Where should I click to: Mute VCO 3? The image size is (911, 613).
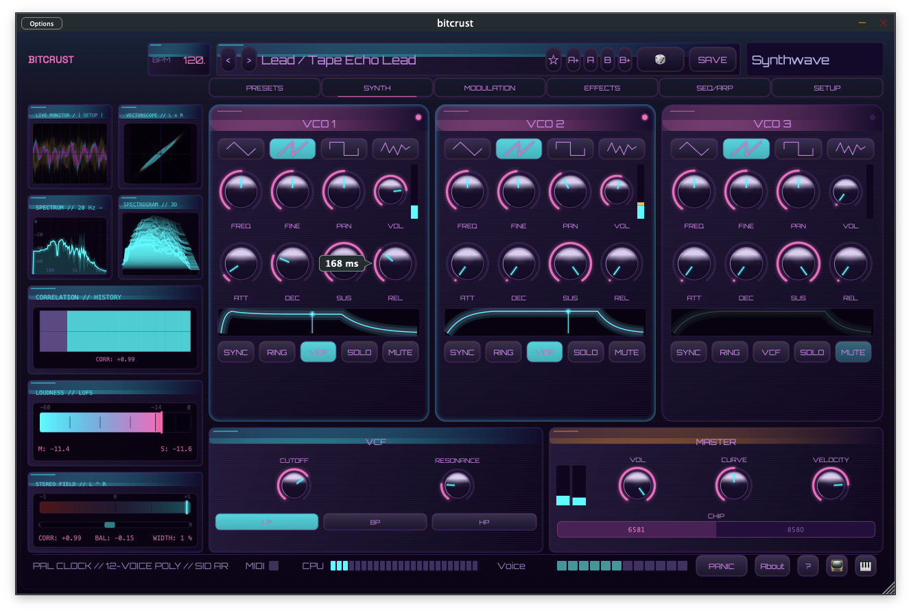853,352
